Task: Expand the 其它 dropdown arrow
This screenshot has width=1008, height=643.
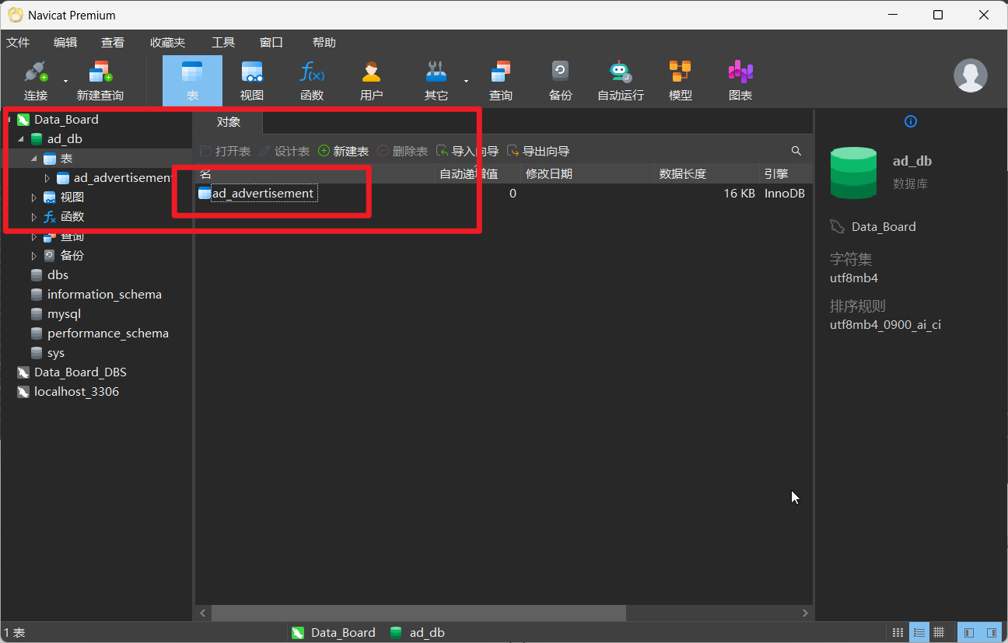Action: point(466,81)
